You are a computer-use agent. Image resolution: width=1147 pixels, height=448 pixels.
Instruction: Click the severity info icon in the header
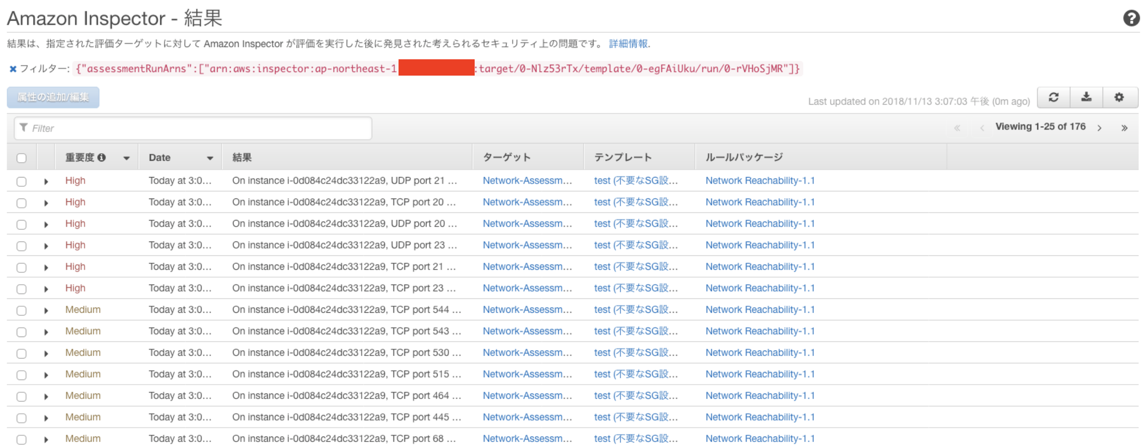(102, 157)
